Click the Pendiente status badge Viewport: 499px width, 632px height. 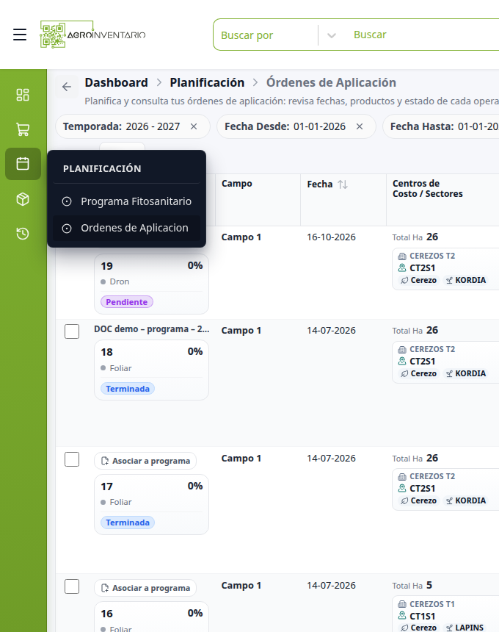pos(127,302)
